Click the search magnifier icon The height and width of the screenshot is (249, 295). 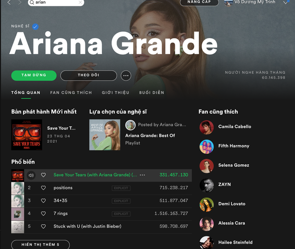click(32, 2)
